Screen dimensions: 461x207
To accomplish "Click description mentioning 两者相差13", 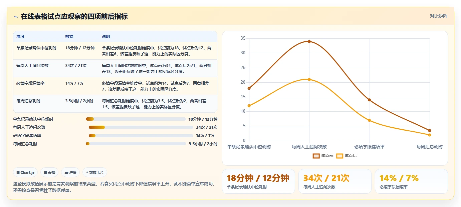I will pos(157,69).
